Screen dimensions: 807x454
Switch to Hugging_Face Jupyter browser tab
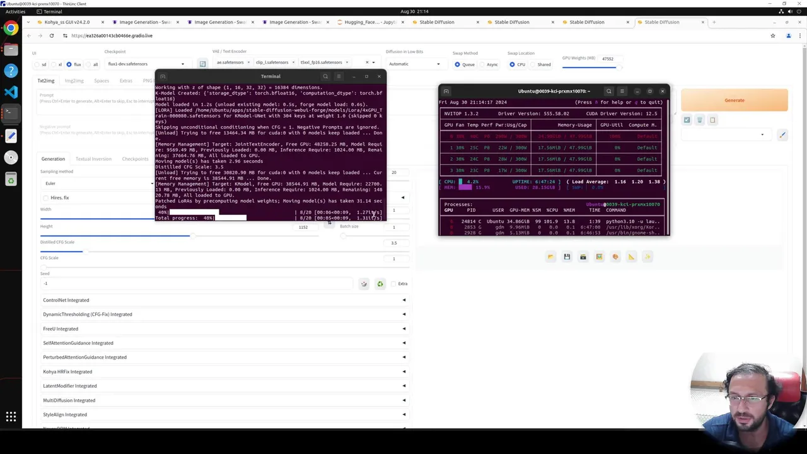point(369,22)
